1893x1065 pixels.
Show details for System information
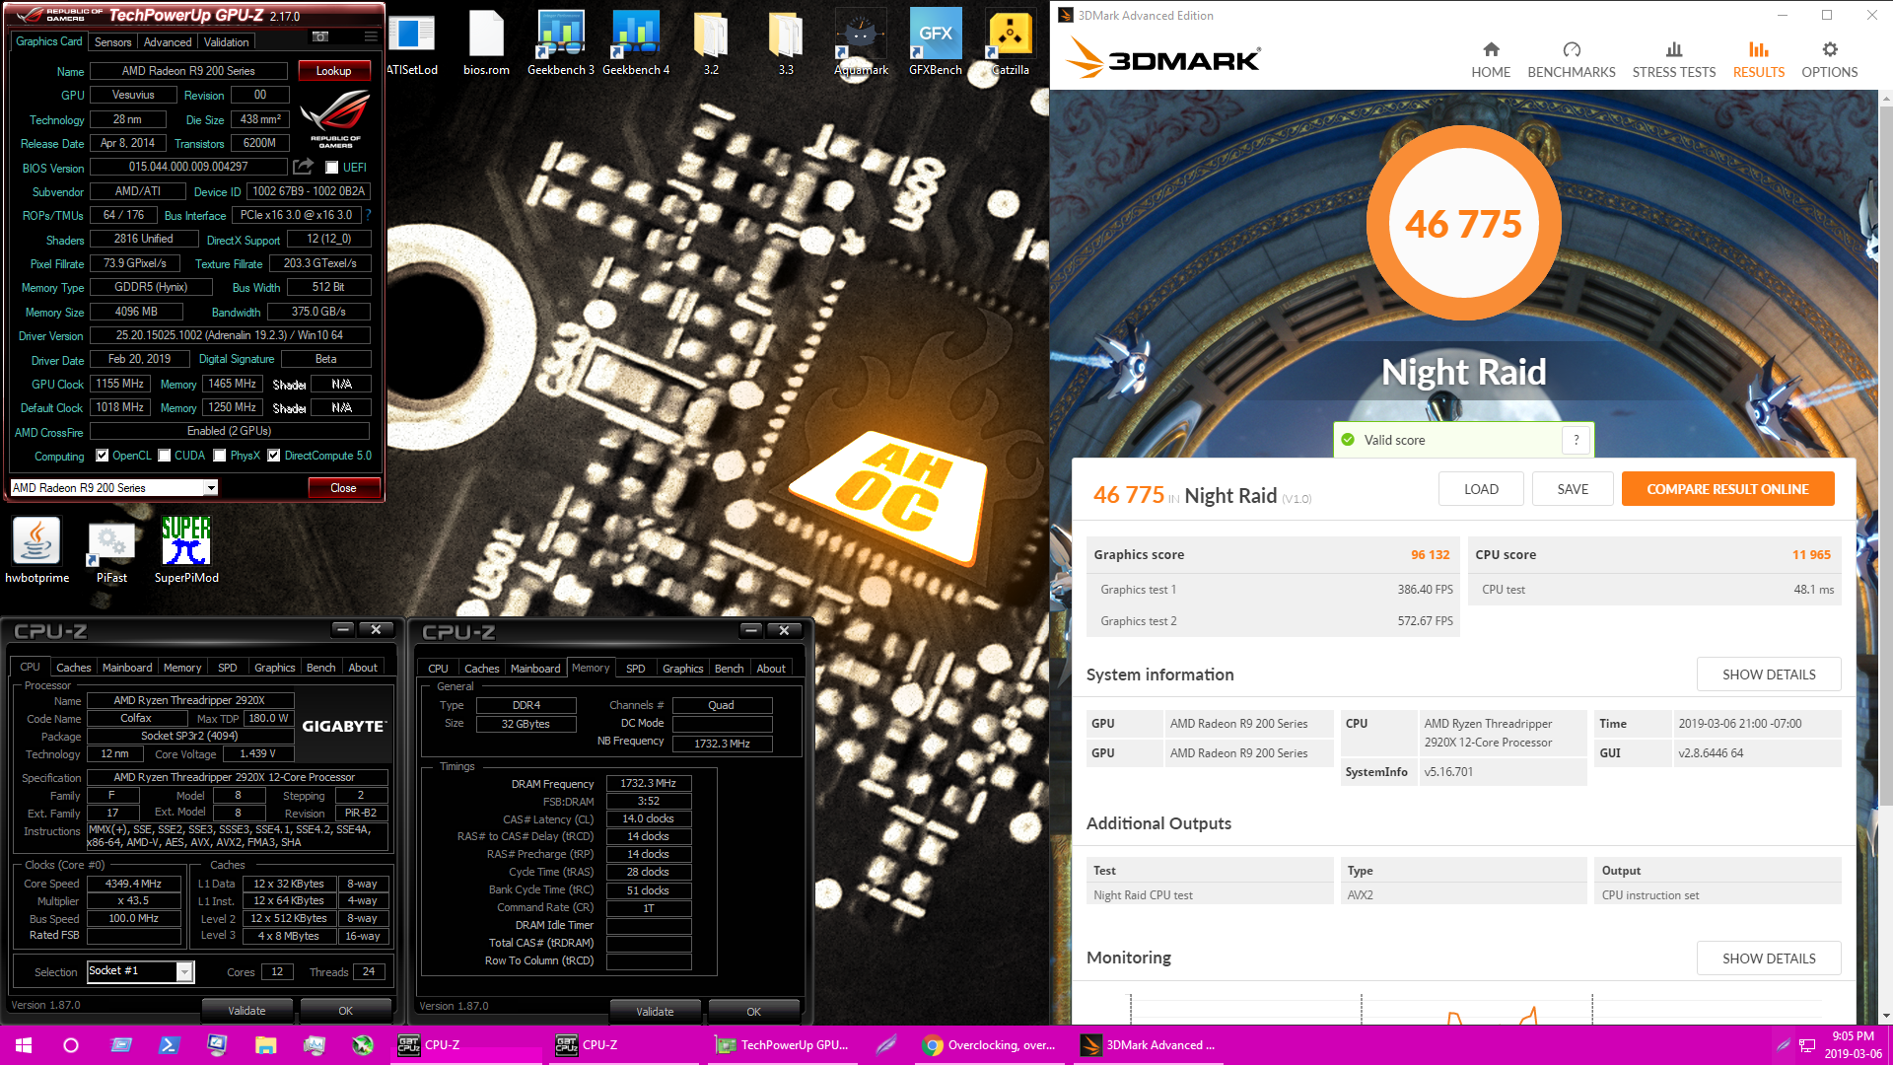click(x=1769, y=674)
